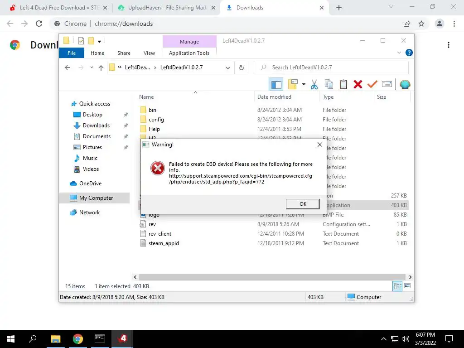The height and width of the screenshot is (348, 464).
Task: Open Documents in the navigation pane
Action: (x=97, y=136)
